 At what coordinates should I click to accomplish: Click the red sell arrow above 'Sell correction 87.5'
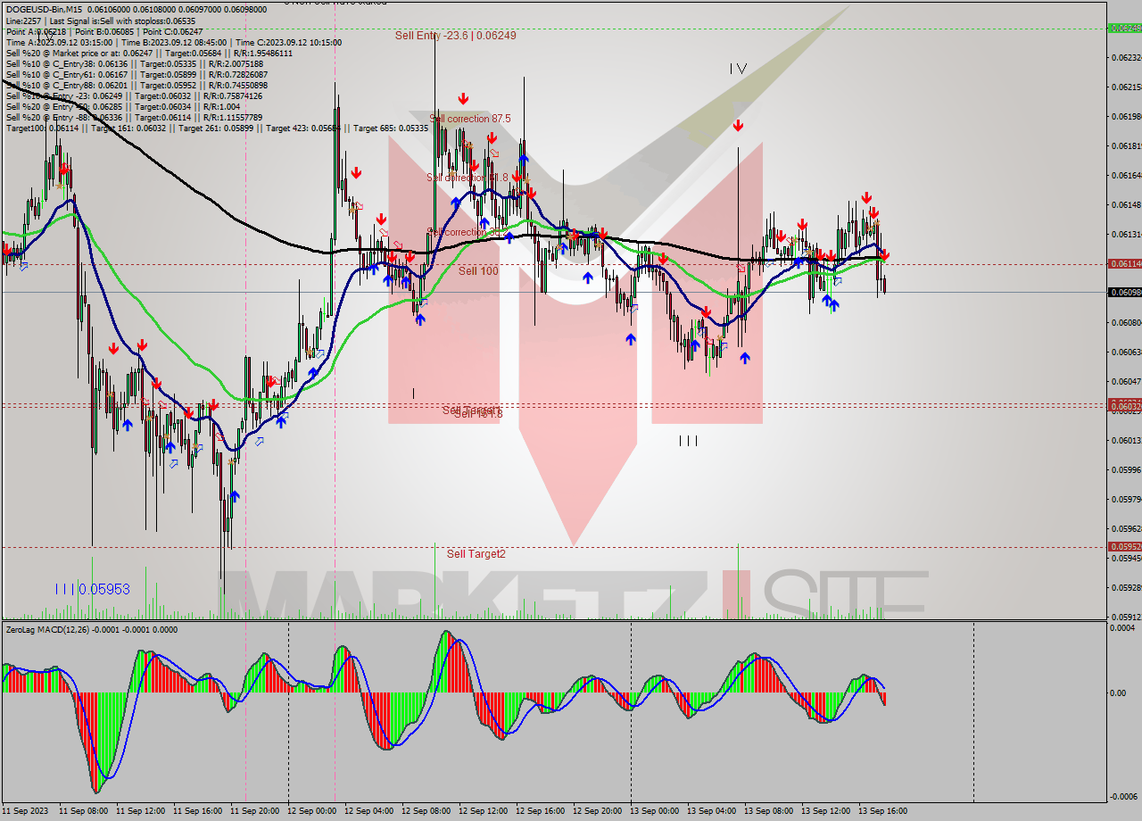click(463, 98)
